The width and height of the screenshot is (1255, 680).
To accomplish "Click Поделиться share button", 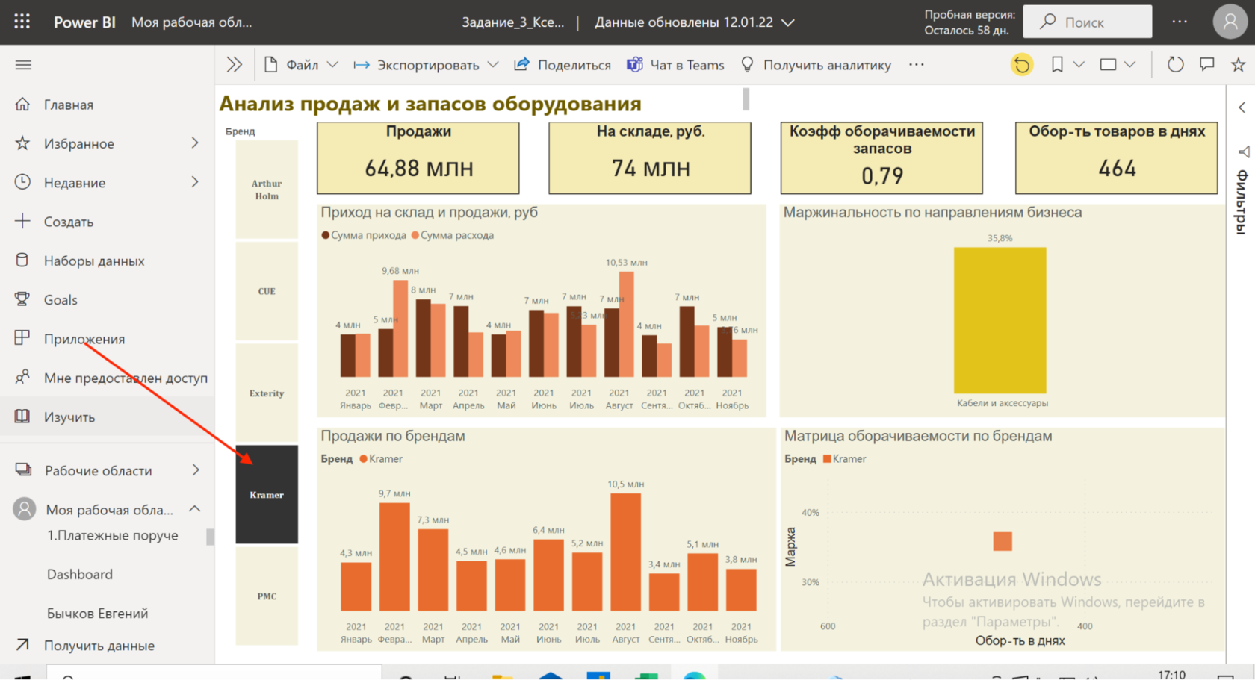I will coord(563,65).
